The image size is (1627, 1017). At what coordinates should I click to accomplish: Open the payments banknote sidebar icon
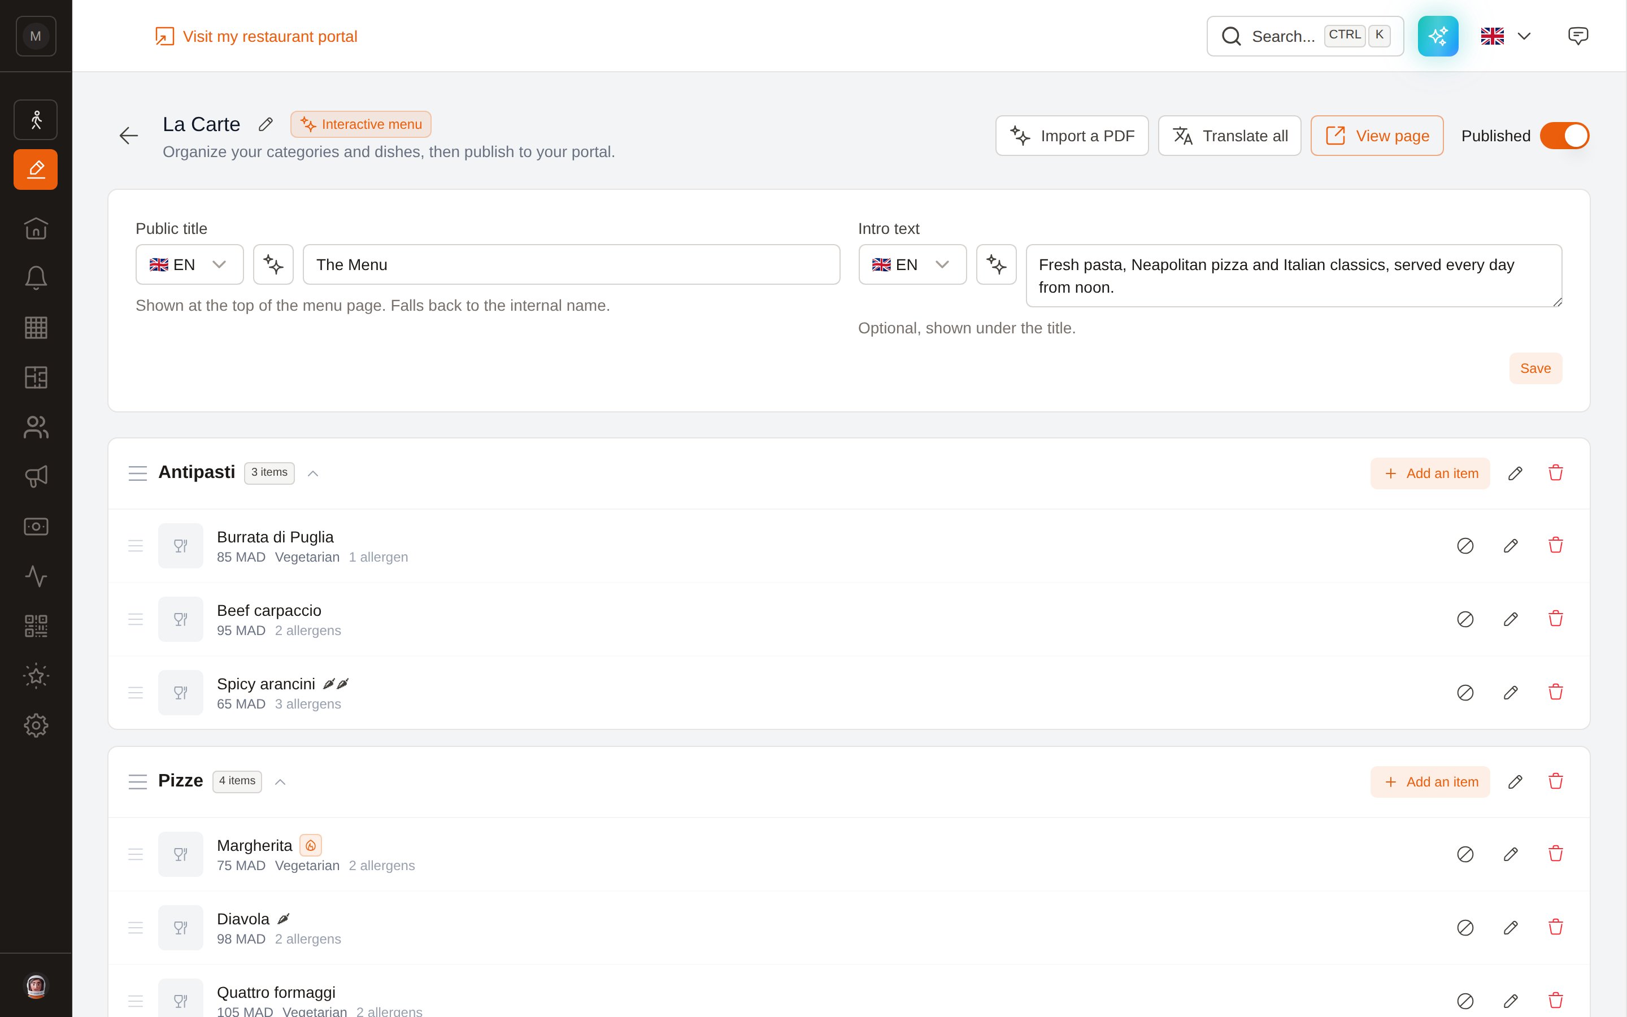pyautogui.click(x=36, y=527)
